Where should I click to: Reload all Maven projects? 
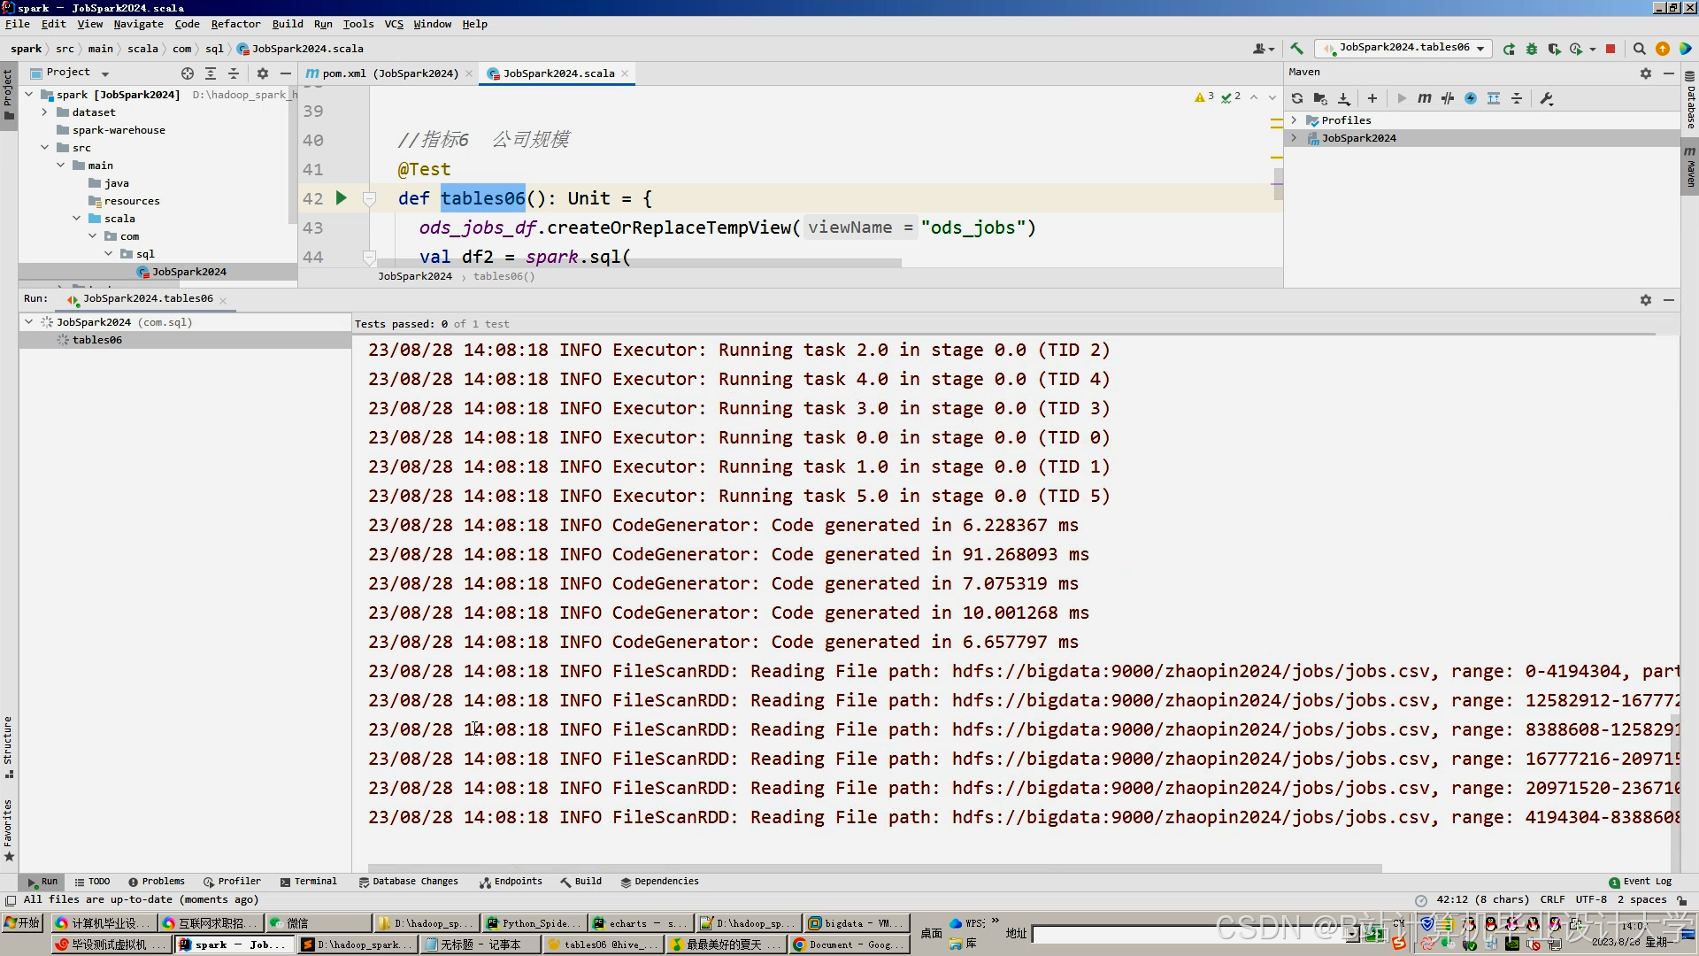click(1297, 98)
